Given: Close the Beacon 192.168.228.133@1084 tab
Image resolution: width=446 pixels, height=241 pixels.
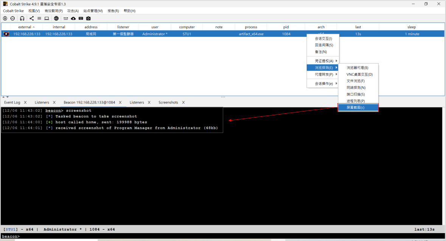Looking at the screenshot, I should click(x=120, y=102).
